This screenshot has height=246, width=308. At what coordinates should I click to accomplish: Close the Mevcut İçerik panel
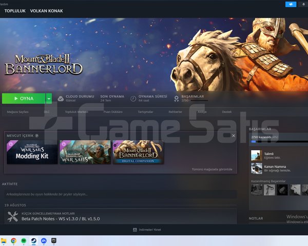[x=234, y=135]
